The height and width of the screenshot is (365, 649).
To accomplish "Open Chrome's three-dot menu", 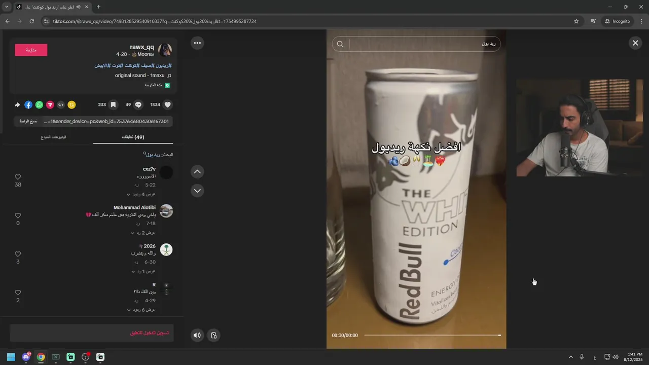I will tap(641, 21).
